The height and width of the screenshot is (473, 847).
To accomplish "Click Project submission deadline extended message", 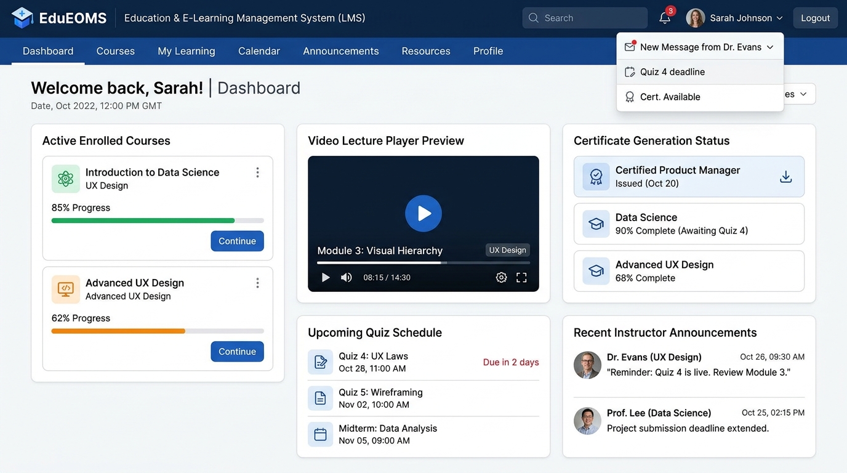I will click(x=688, y=428).
